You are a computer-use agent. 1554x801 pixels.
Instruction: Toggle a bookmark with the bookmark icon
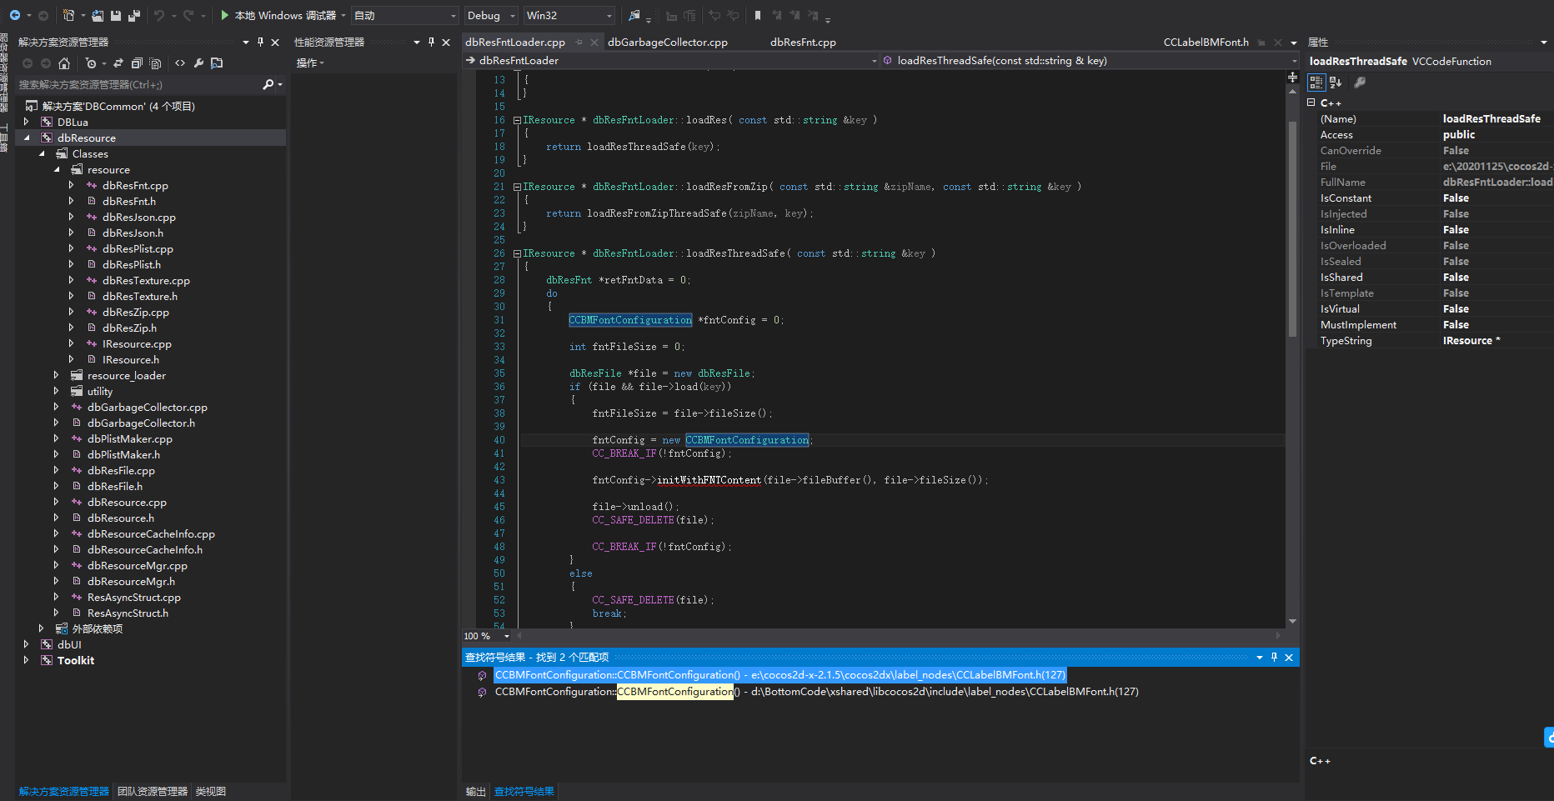[757, 15]
